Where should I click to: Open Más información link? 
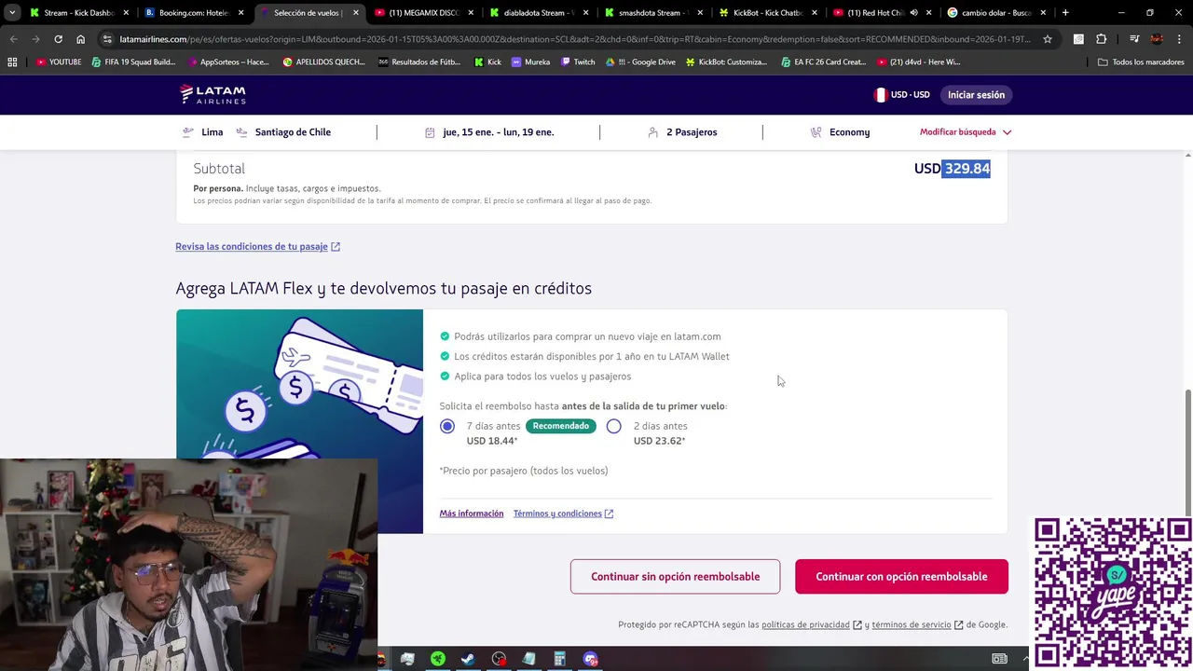coord(472,514)
